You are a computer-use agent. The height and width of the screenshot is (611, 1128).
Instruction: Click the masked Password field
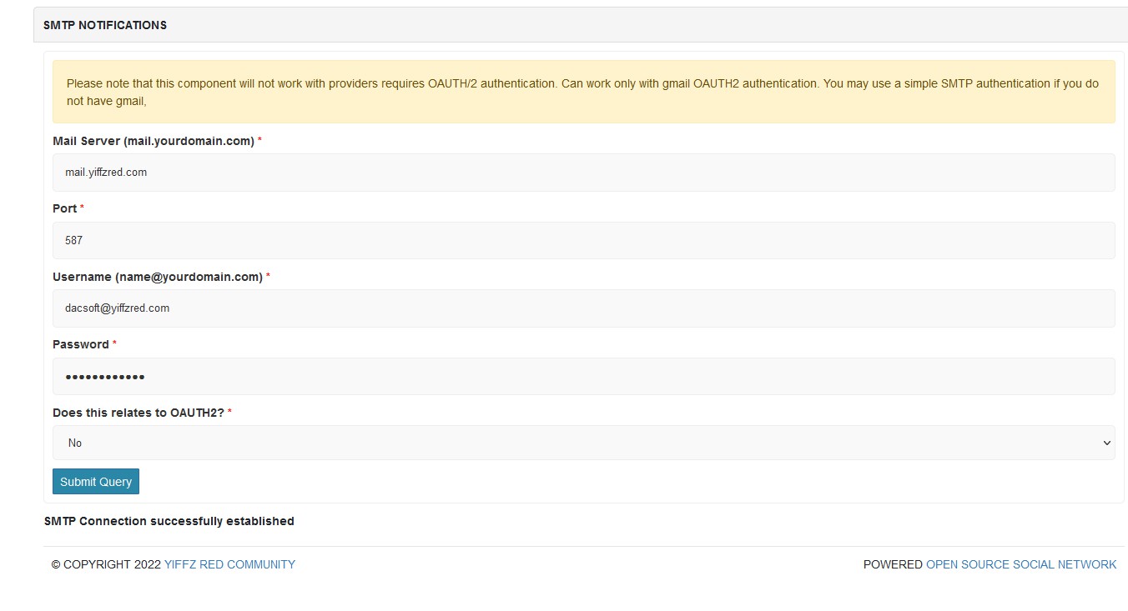click(x=583, y=377)
